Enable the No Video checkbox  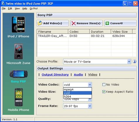[104, 85]
